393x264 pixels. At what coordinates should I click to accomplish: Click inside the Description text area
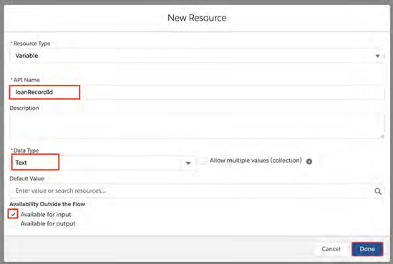point(197,126)
